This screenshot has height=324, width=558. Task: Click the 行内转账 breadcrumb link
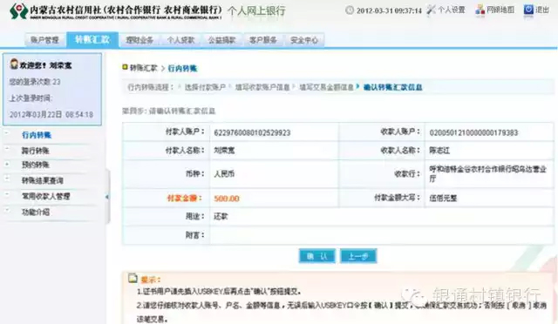[x=182, y=68]
